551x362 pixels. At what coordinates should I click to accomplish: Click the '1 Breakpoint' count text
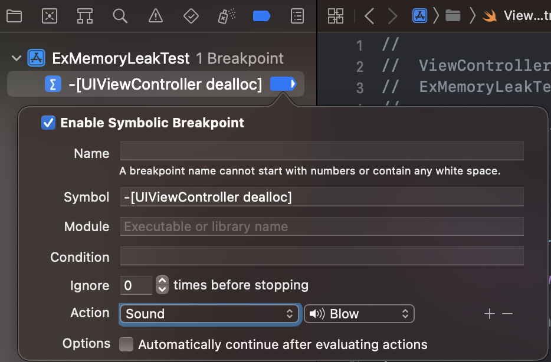[x=240, y=58]
